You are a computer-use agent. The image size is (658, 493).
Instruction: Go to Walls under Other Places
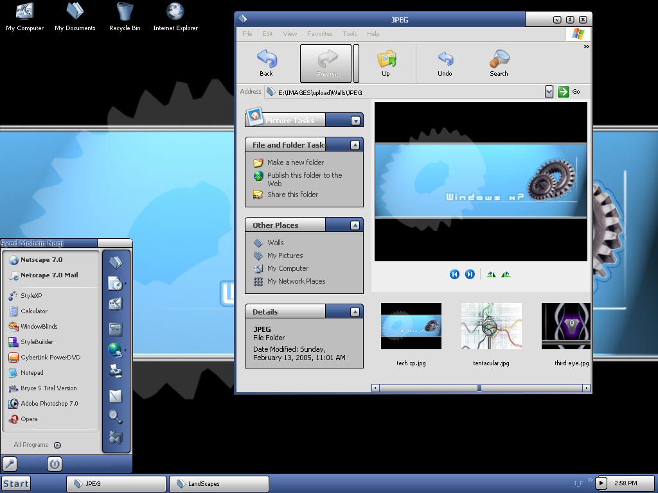point(275,243)
